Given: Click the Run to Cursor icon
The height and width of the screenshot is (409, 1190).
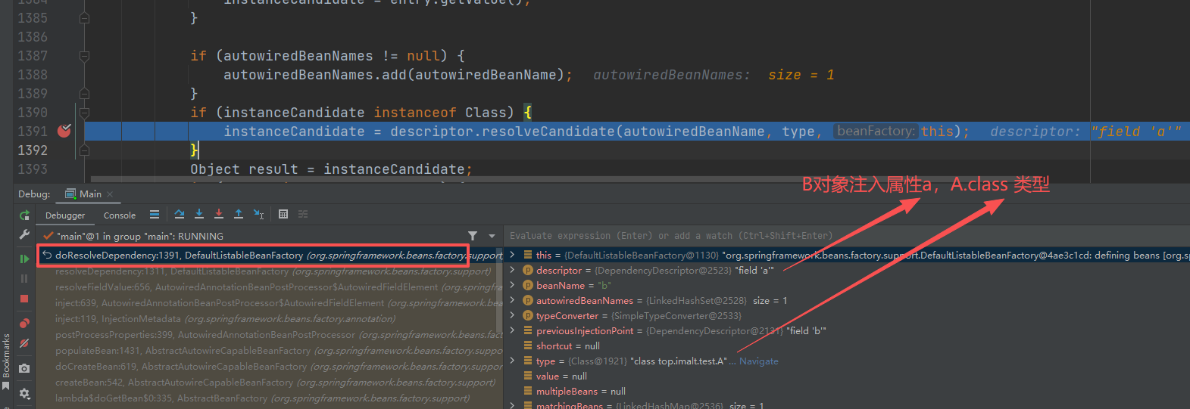Looking at the screenshot, I should pos(258,215).
